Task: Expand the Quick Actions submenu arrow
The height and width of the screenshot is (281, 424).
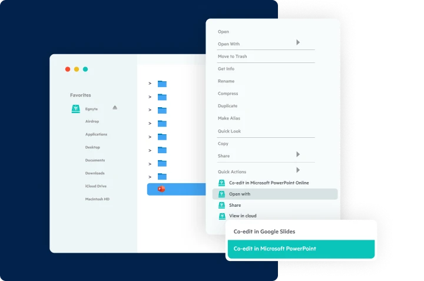Action: click(298, 170)
